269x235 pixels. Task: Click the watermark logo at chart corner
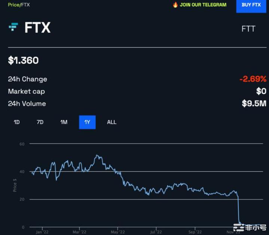pos(250,227)
